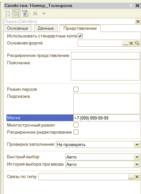Click the Многострочный режим label
This screenshot has height=194, width=141.
pos(31,125)
